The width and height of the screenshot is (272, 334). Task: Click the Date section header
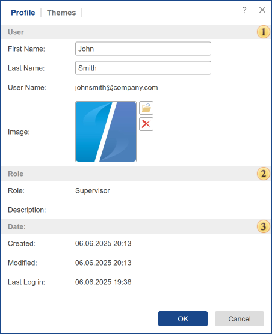coord(136,226)
